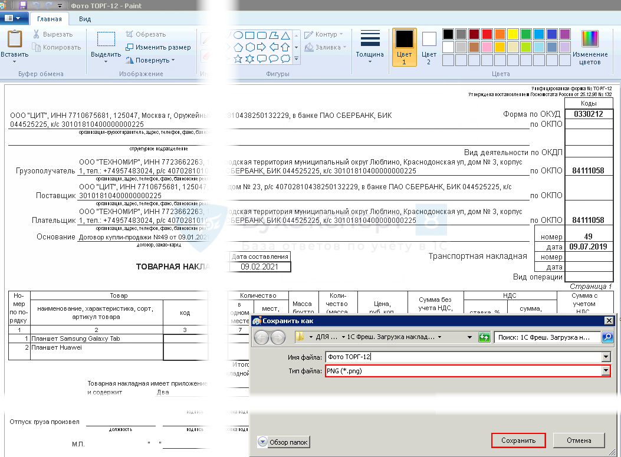
Task: Select Цвет 1 foreground color
Action: click(405, 47)
